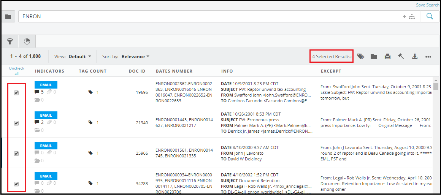
Task: Add selected results to a folder
Action: pos(374,57)
